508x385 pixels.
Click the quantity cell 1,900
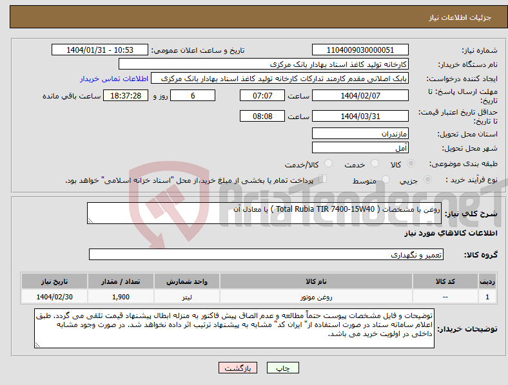pos(121,297)
